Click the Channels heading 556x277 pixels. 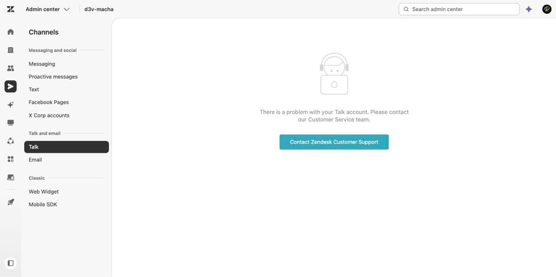point(44,32)
